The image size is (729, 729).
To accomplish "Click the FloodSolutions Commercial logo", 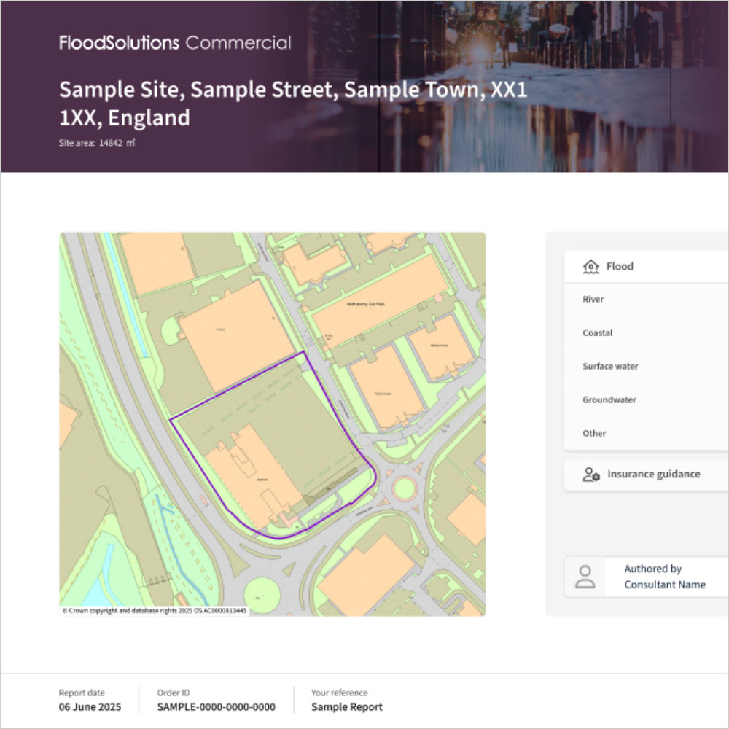I will click(175, 43).
